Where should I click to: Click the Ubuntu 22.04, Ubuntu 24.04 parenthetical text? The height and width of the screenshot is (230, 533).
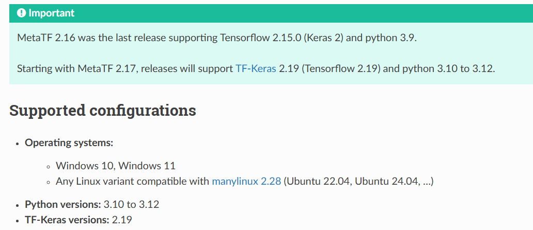pos(358,181)
